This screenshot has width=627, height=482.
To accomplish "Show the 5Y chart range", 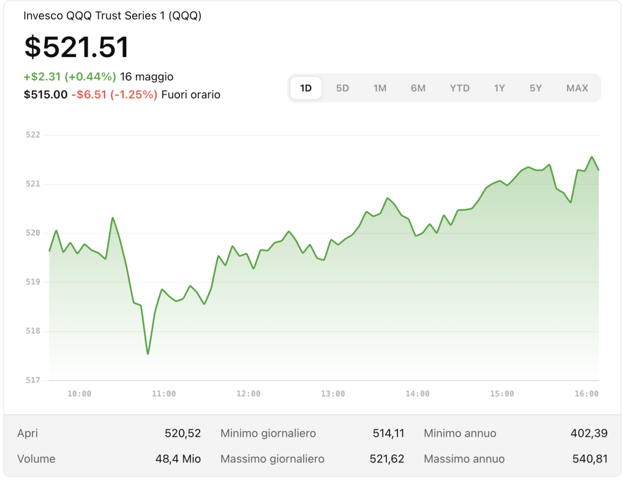I will tap(535, 88).
